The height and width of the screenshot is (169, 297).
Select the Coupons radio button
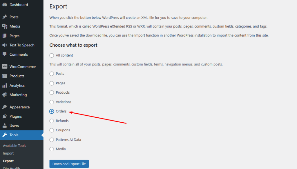(x=52, y=130)
